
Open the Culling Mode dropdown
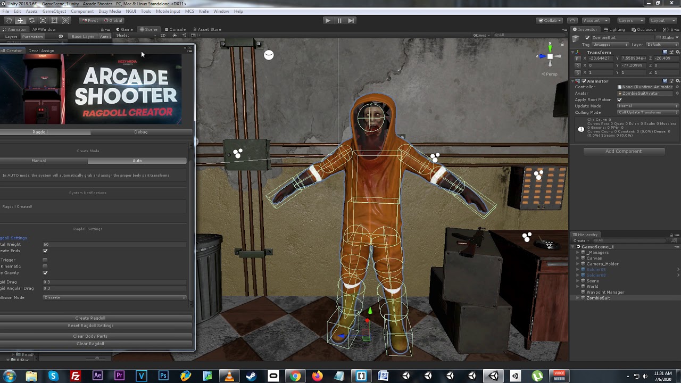click(x=648, y=112)
